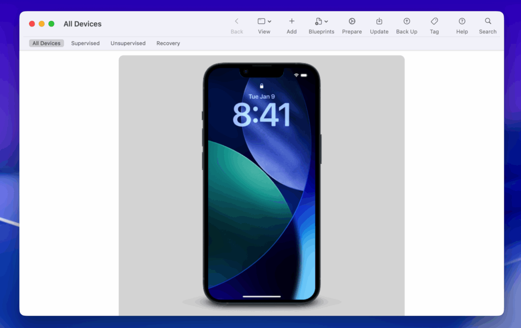Switch to the Recovery tab

[168, 43]
